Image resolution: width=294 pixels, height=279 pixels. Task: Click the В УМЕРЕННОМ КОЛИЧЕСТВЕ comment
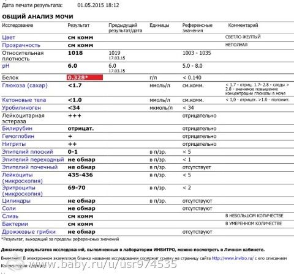click(254, 223)
